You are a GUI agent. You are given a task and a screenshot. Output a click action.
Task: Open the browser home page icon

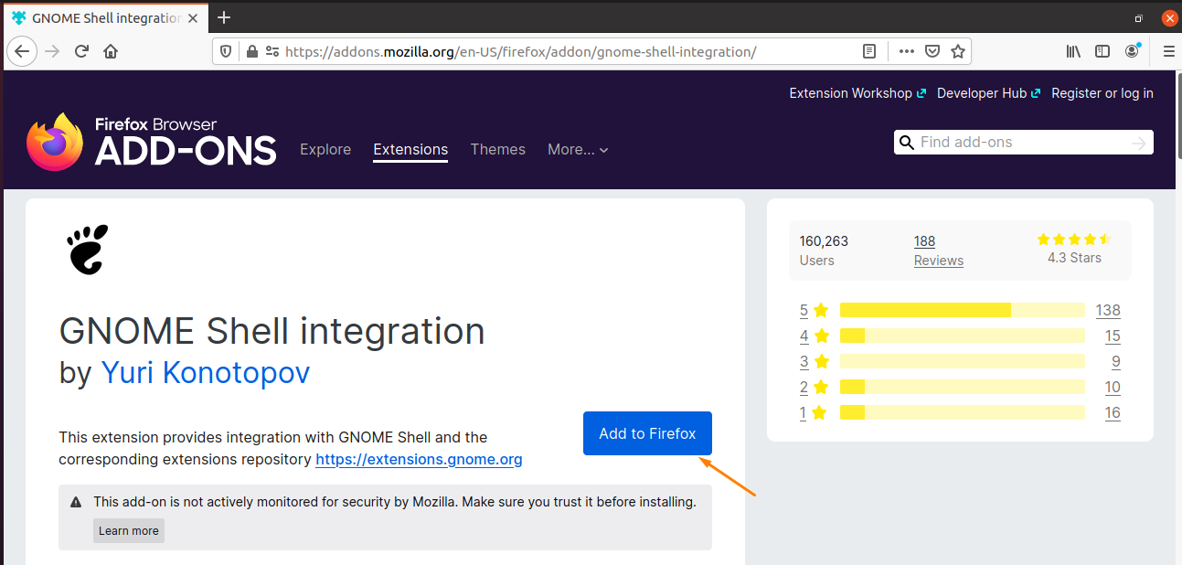111,52
